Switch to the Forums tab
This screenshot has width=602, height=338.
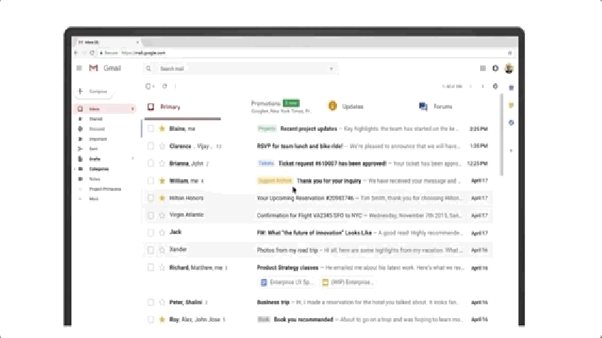[x=436, y=107]
